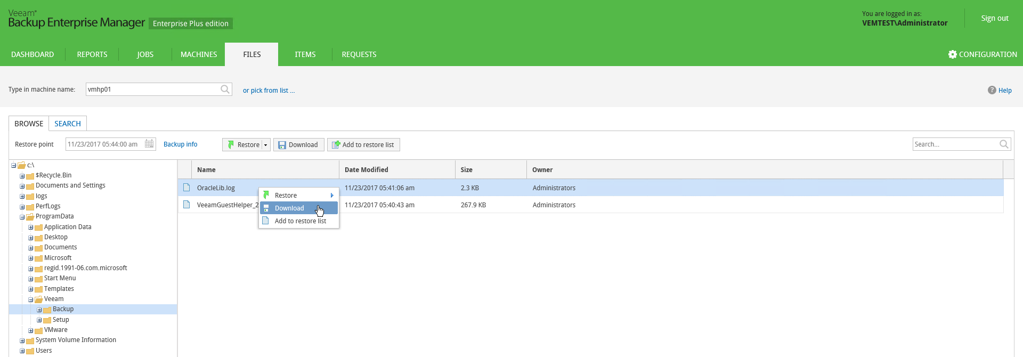Switch to the Search sub-tab
The width and height of the screenshot is (1023, 357).
68,124
